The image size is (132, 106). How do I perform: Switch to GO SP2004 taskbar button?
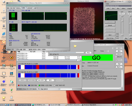39,105
